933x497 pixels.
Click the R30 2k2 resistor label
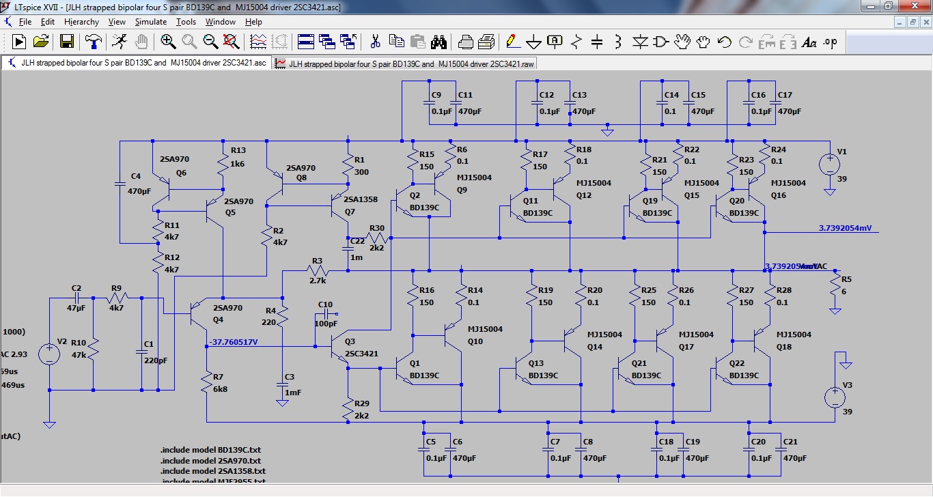click(x=376, y=238)
